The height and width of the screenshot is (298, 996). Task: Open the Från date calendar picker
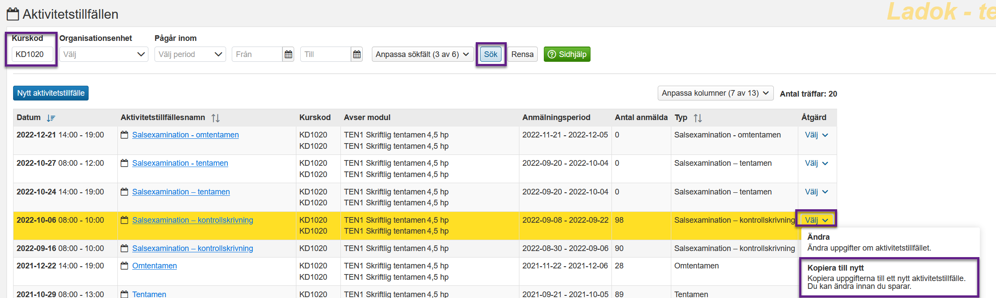[288, 54]
